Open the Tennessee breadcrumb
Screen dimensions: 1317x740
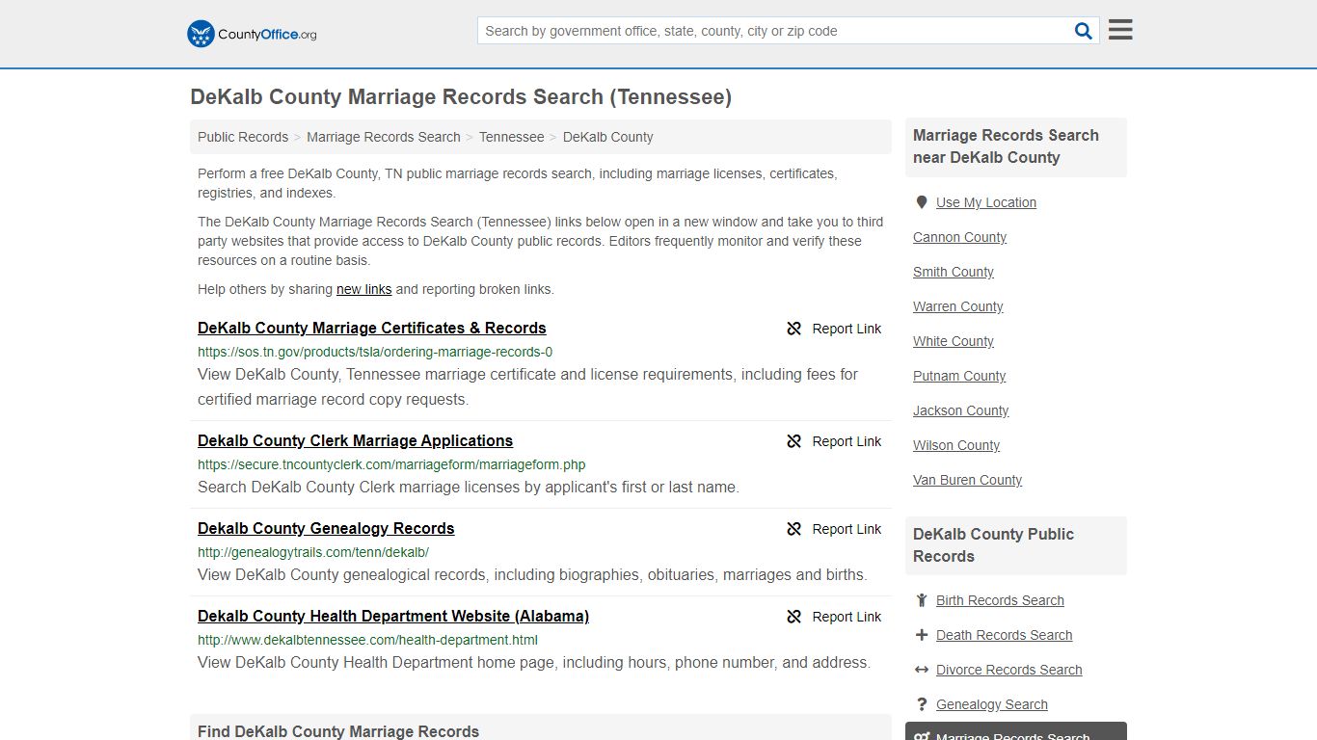coord(512,137)
